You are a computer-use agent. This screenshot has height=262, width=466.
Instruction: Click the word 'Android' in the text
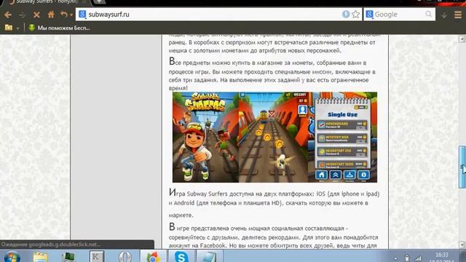pyautogui.click(x=183, y=203)
